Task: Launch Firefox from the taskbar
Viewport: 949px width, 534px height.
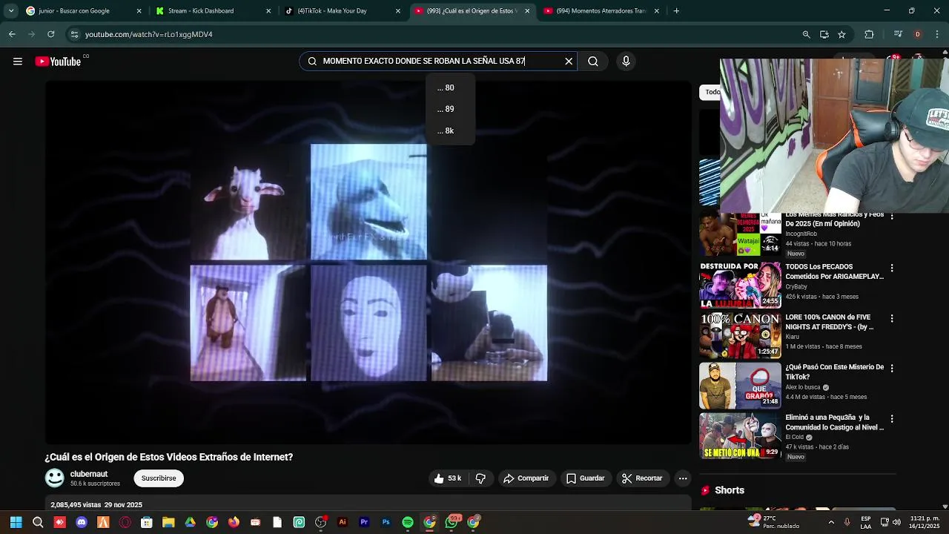Action: [x=234, y=522]
